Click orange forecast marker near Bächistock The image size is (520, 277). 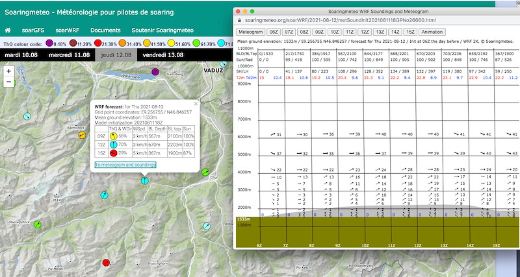tap(82, 135)
